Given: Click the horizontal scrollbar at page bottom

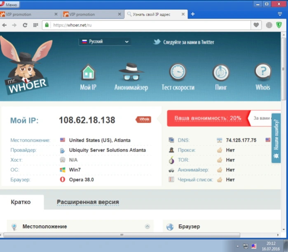Looking at the screenshot, I should pos(122,235).
